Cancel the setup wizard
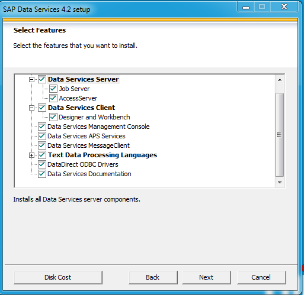Image resolution: width=304 pixels, height=295 pixels. click(261, 277)
